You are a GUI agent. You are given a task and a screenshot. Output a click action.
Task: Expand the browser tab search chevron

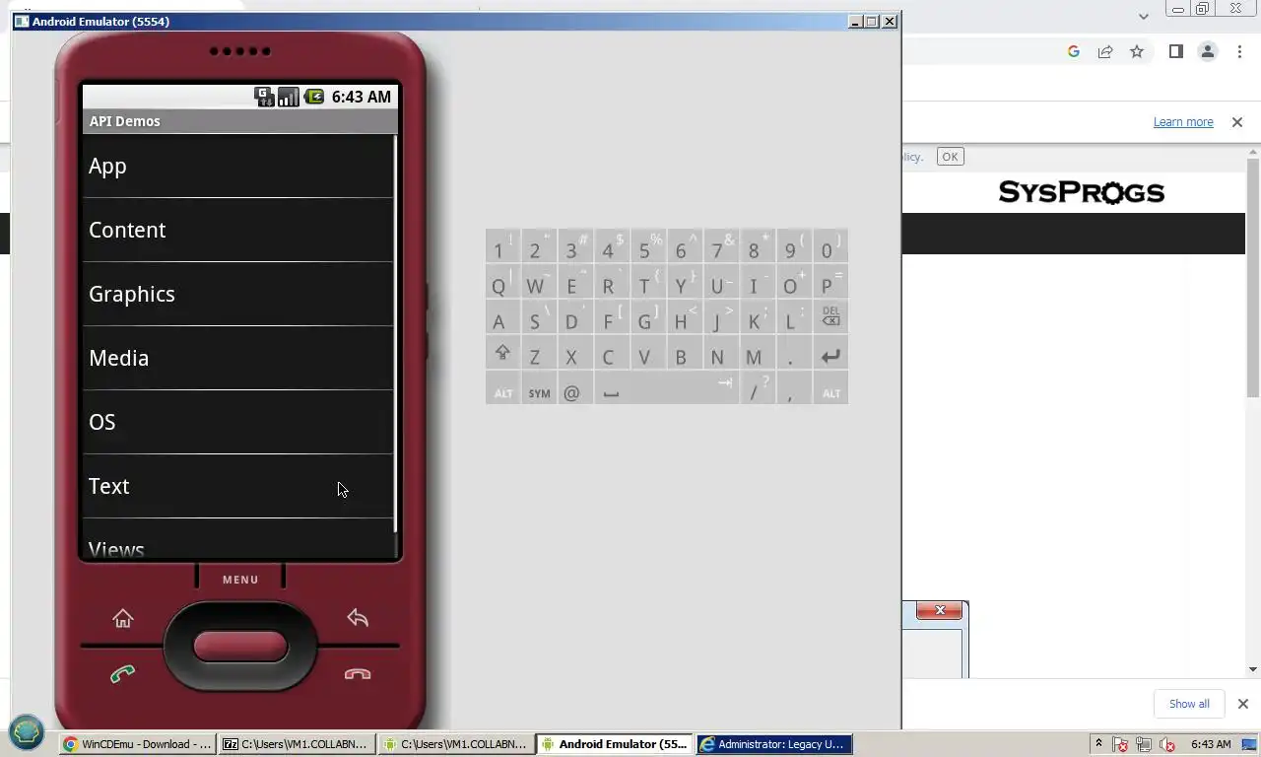(x=1144, y=16)
